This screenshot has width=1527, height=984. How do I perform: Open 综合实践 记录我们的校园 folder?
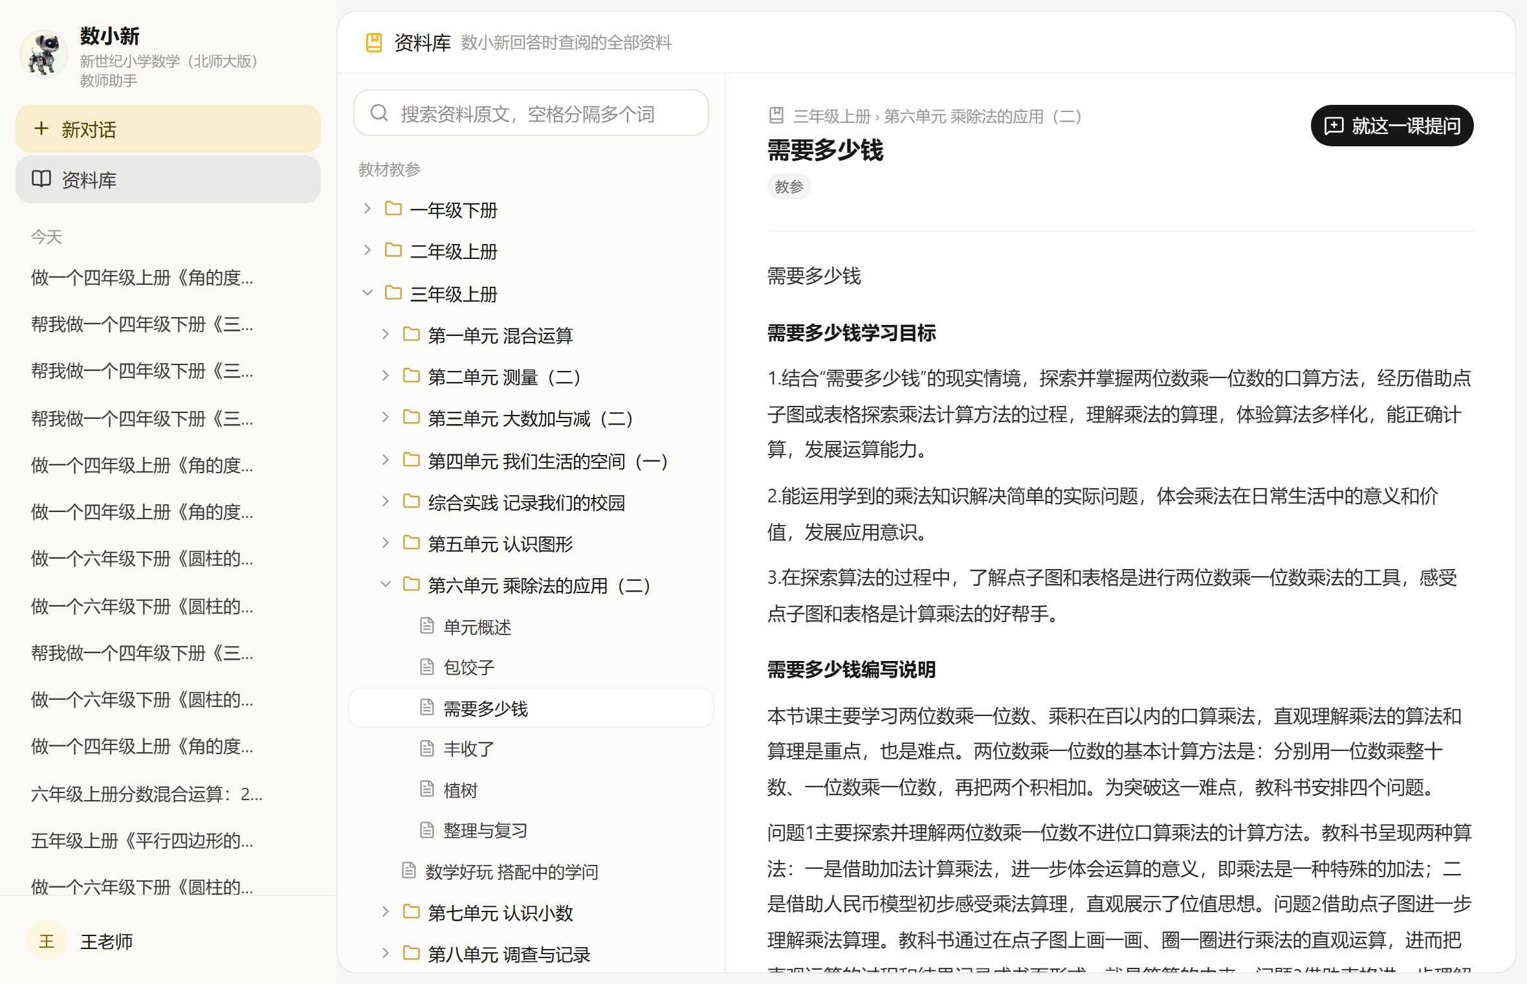click(x=526, y=502)
